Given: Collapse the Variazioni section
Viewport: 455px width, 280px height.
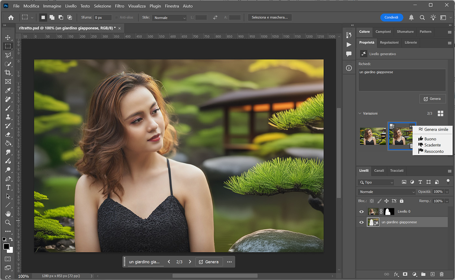Looking at the screenshot, I should (360, 113).
